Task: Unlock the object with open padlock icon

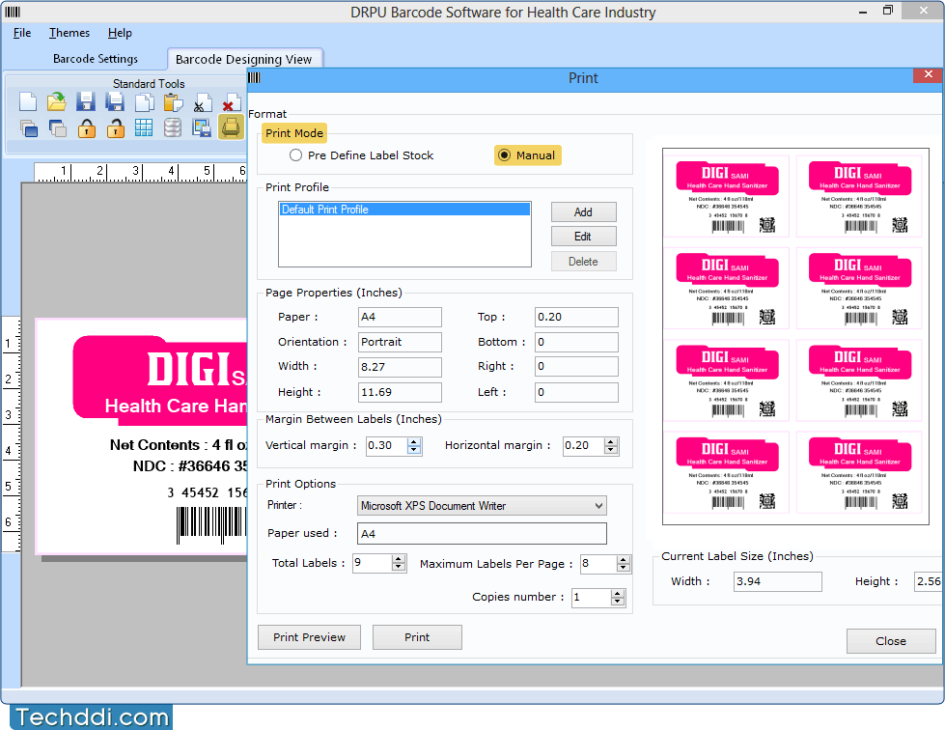Action: (x=115, y=127)
